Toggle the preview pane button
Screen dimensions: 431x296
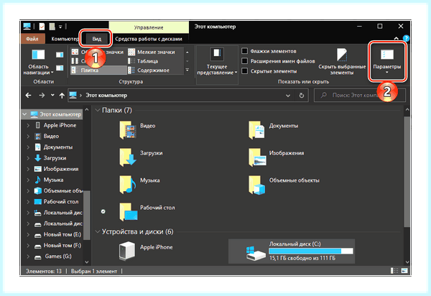click(x=60, y=55)
